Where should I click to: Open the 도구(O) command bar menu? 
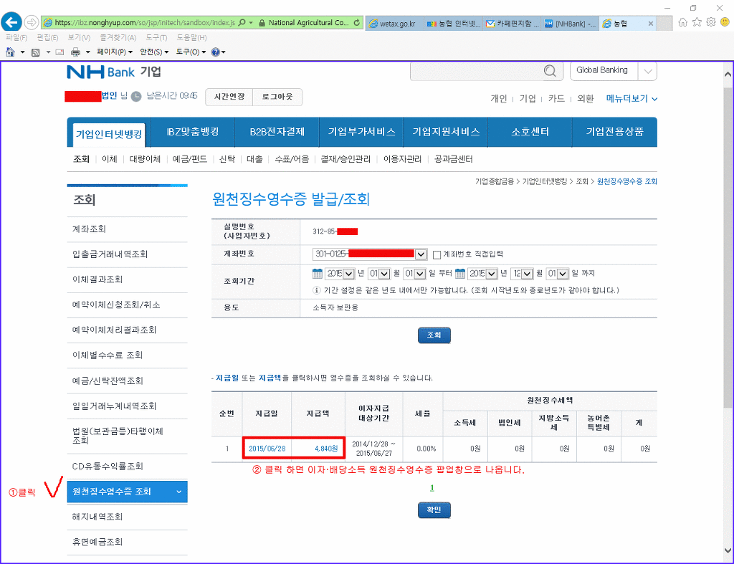(x=191, y=52)
